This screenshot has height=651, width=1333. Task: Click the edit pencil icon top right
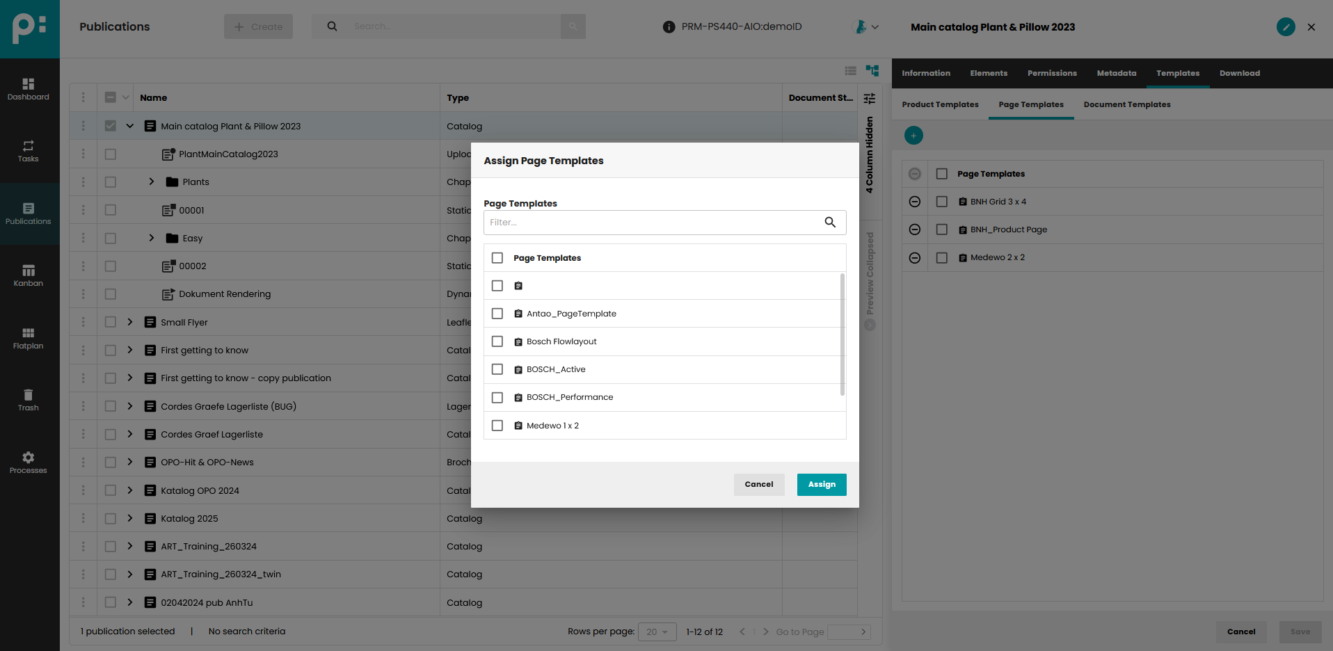(x=1285, y=28)
